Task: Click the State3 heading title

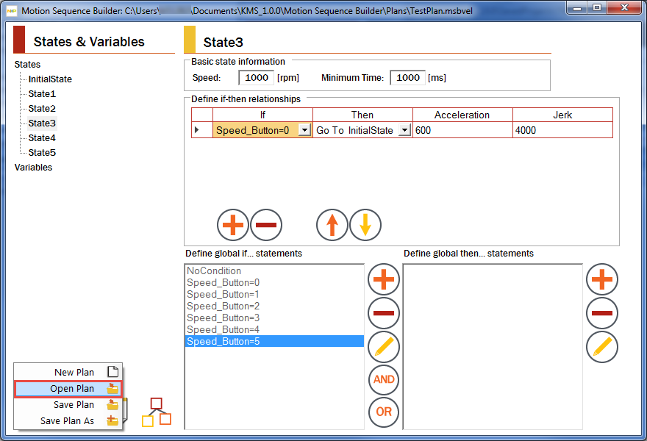Action: 224,43
